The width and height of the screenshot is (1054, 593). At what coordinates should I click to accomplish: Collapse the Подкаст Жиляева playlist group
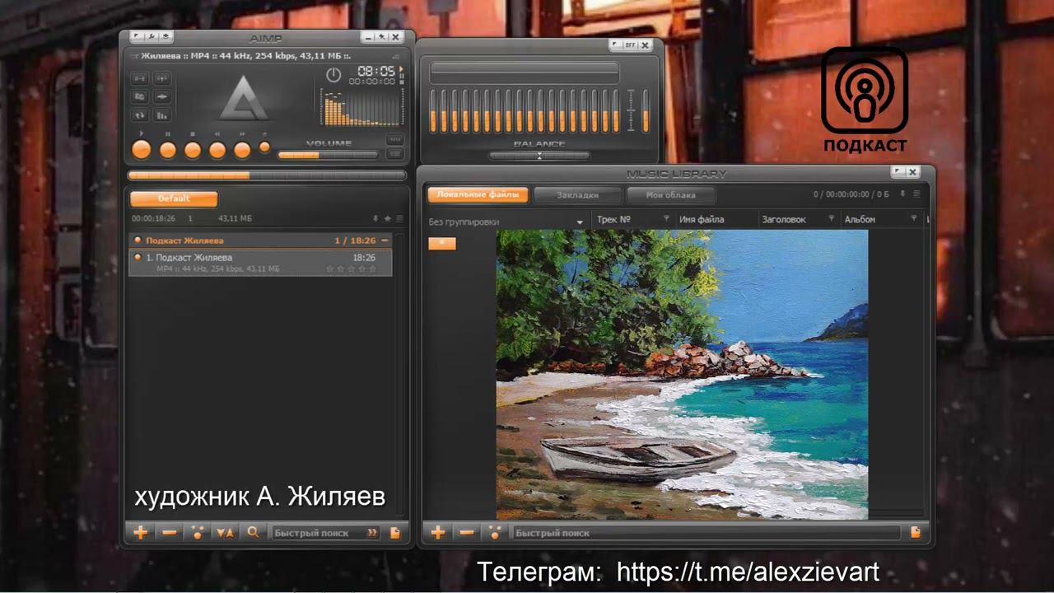385,240
